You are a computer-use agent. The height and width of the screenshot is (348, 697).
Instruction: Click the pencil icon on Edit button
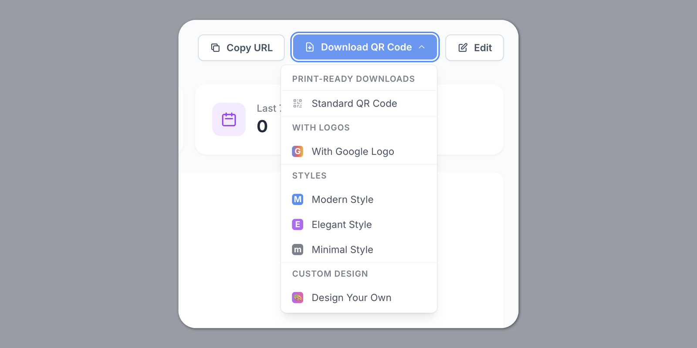click(463, 47)
